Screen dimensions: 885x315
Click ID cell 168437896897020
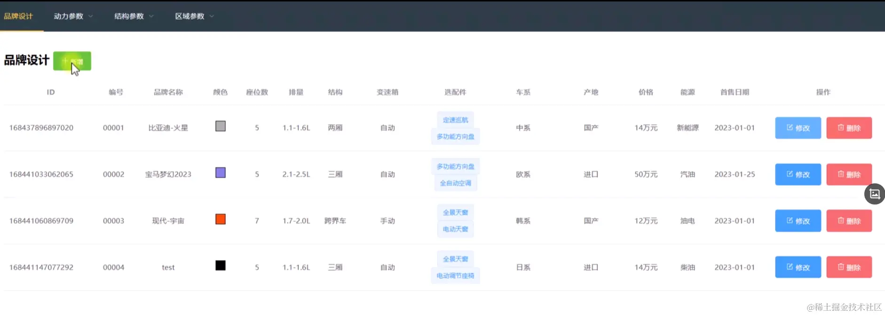coord(41,128)
